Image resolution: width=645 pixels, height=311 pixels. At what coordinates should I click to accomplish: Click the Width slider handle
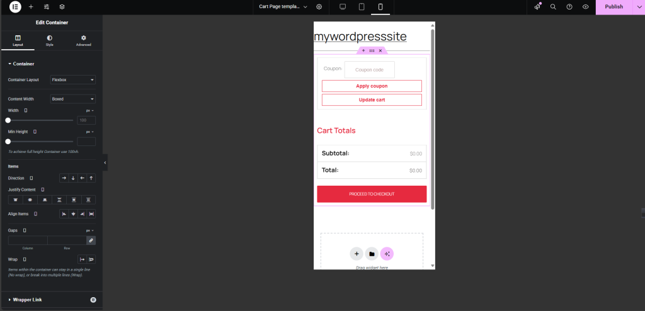click(8, 120)
